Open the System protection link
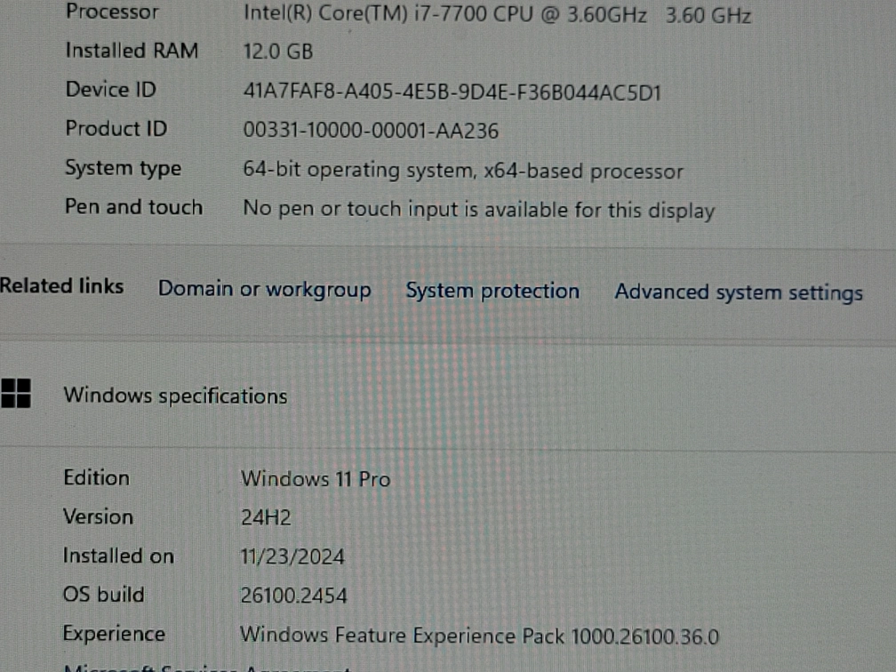 pyautogui.click(x=492, y=291)
